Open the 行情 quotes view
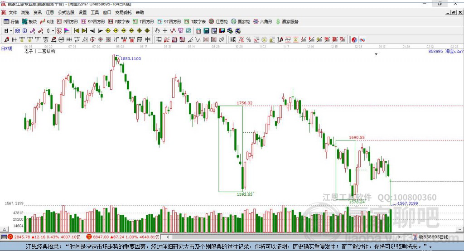Image resolution: width=464 pixels, height=251 pixels. click(x=11, y=22)
